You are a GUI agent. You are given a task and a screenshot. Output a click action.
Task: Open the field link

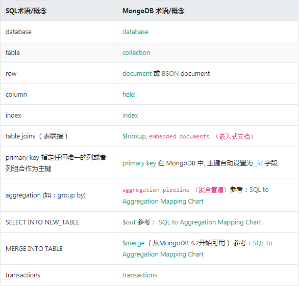pos(129,94)
